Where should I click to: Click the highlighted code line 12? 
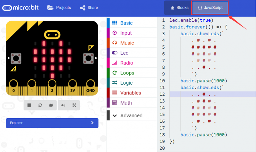tap(212, 94)
